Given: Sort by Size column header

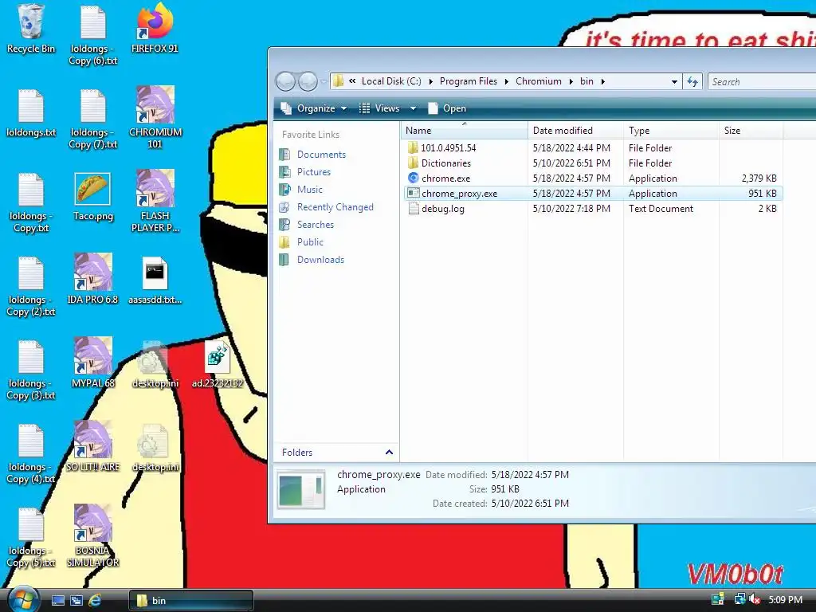Looking at the screenshot, I should point(751,131).
